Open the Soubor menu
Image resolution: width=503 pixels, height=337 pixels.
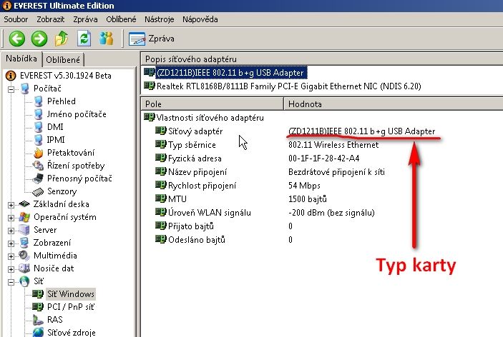point(16,19)
